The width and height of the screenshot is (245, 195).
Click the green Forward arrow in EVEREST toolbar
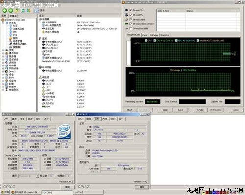11,11
